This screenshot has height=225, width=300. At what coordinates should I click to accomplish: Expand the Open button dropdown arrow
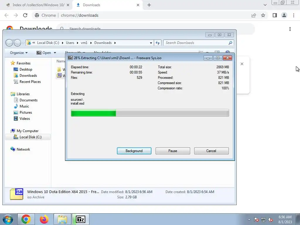tap(55, 53)
